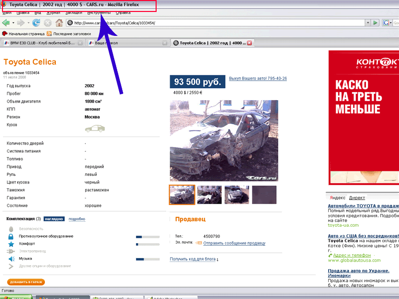The width and height of the screenshot is (399, 299).
Task: Close the Toyota Celica tab
Action: 249,43
